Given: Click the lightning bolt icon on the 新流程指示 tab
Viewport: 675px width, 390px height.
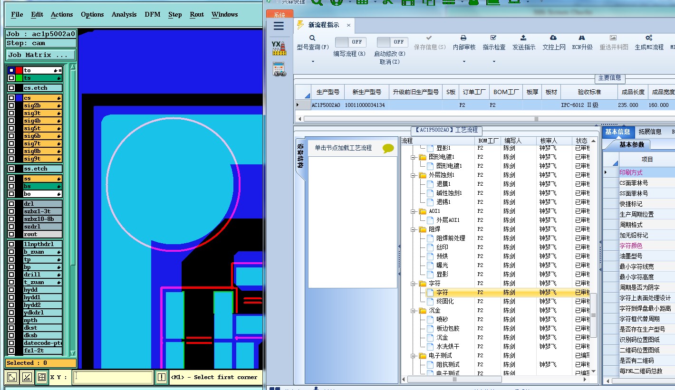Looking at the screenshot, I should (300, 25).
